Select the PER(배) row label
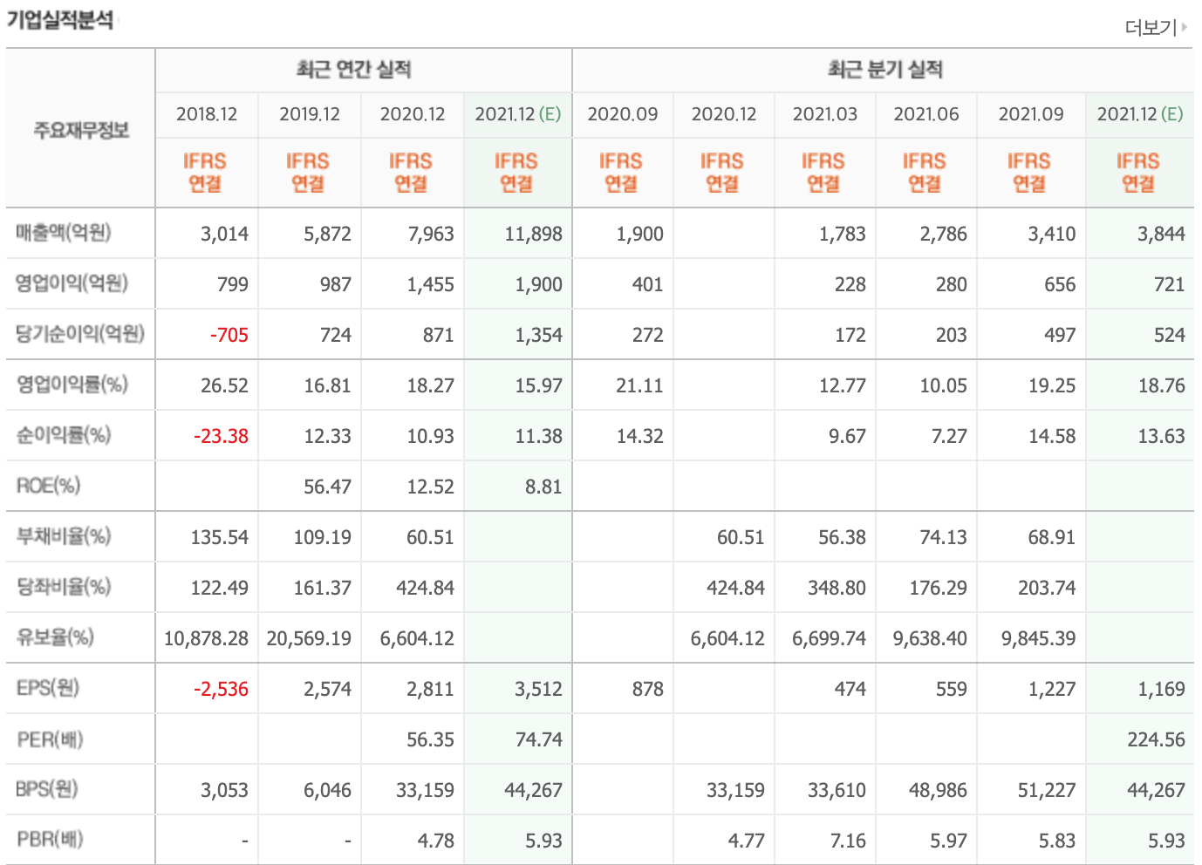This screenshot has width=1202, height=865. click(50, 740)
